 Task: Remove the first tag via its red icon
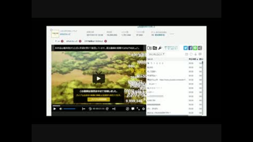click(62, 41)
